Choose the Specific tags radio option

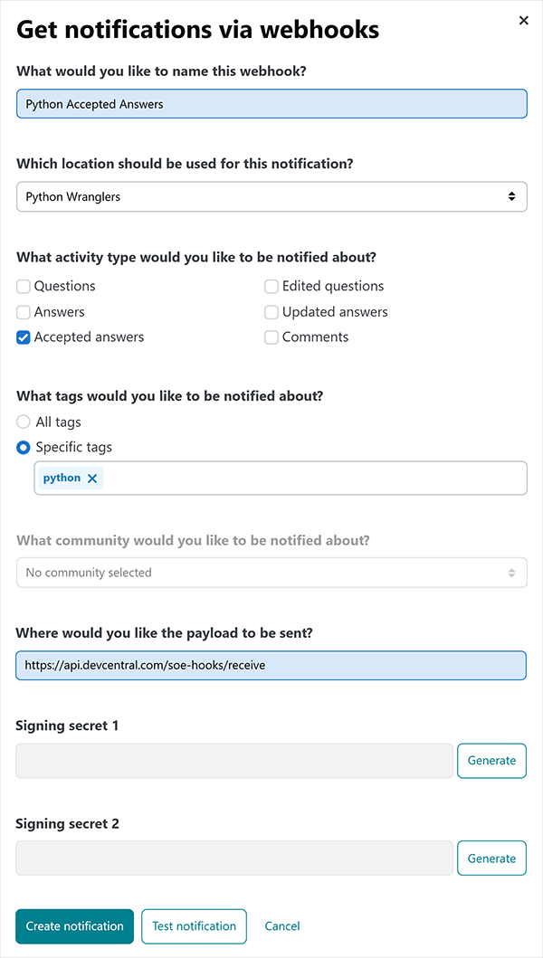point(24,448)
